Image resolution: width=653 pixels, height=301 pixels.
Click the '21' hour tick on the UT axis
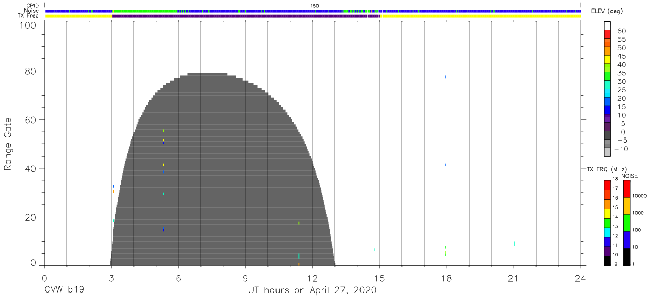click(514, 278)
